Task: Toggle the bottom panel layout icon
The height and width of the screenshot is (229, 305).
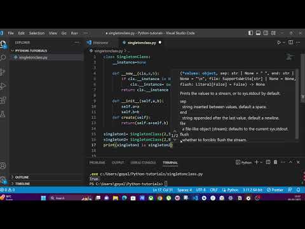Action: coord(258,33)
